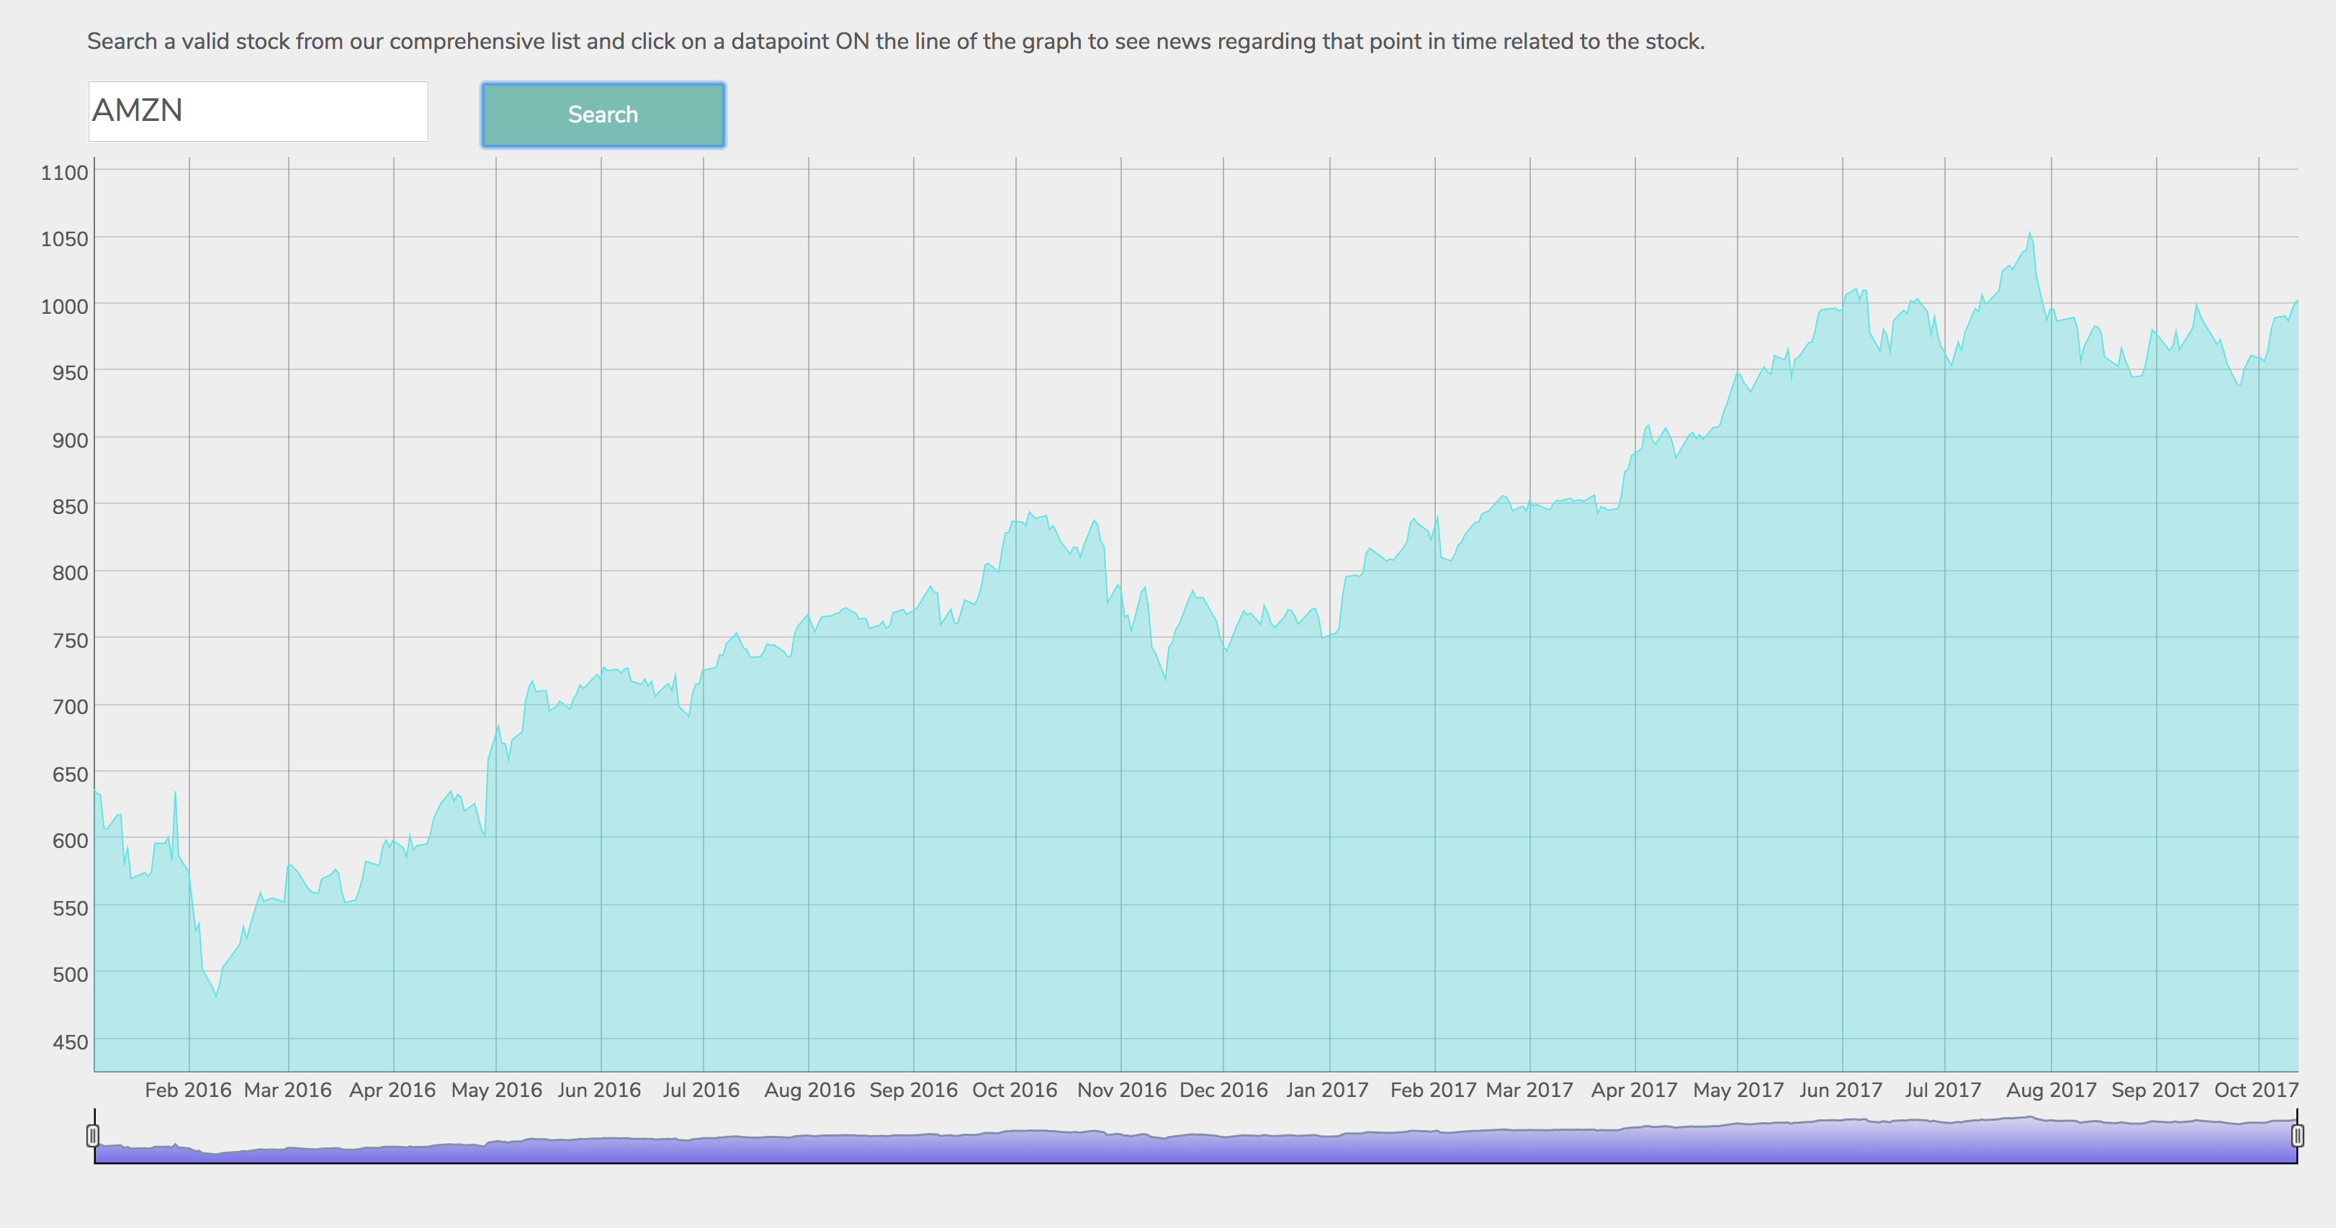The height and width of the screenshot is (1228, 2336).
Task: Click the lowest dip in mid-November 2016
Action: tap(1165, 679)
